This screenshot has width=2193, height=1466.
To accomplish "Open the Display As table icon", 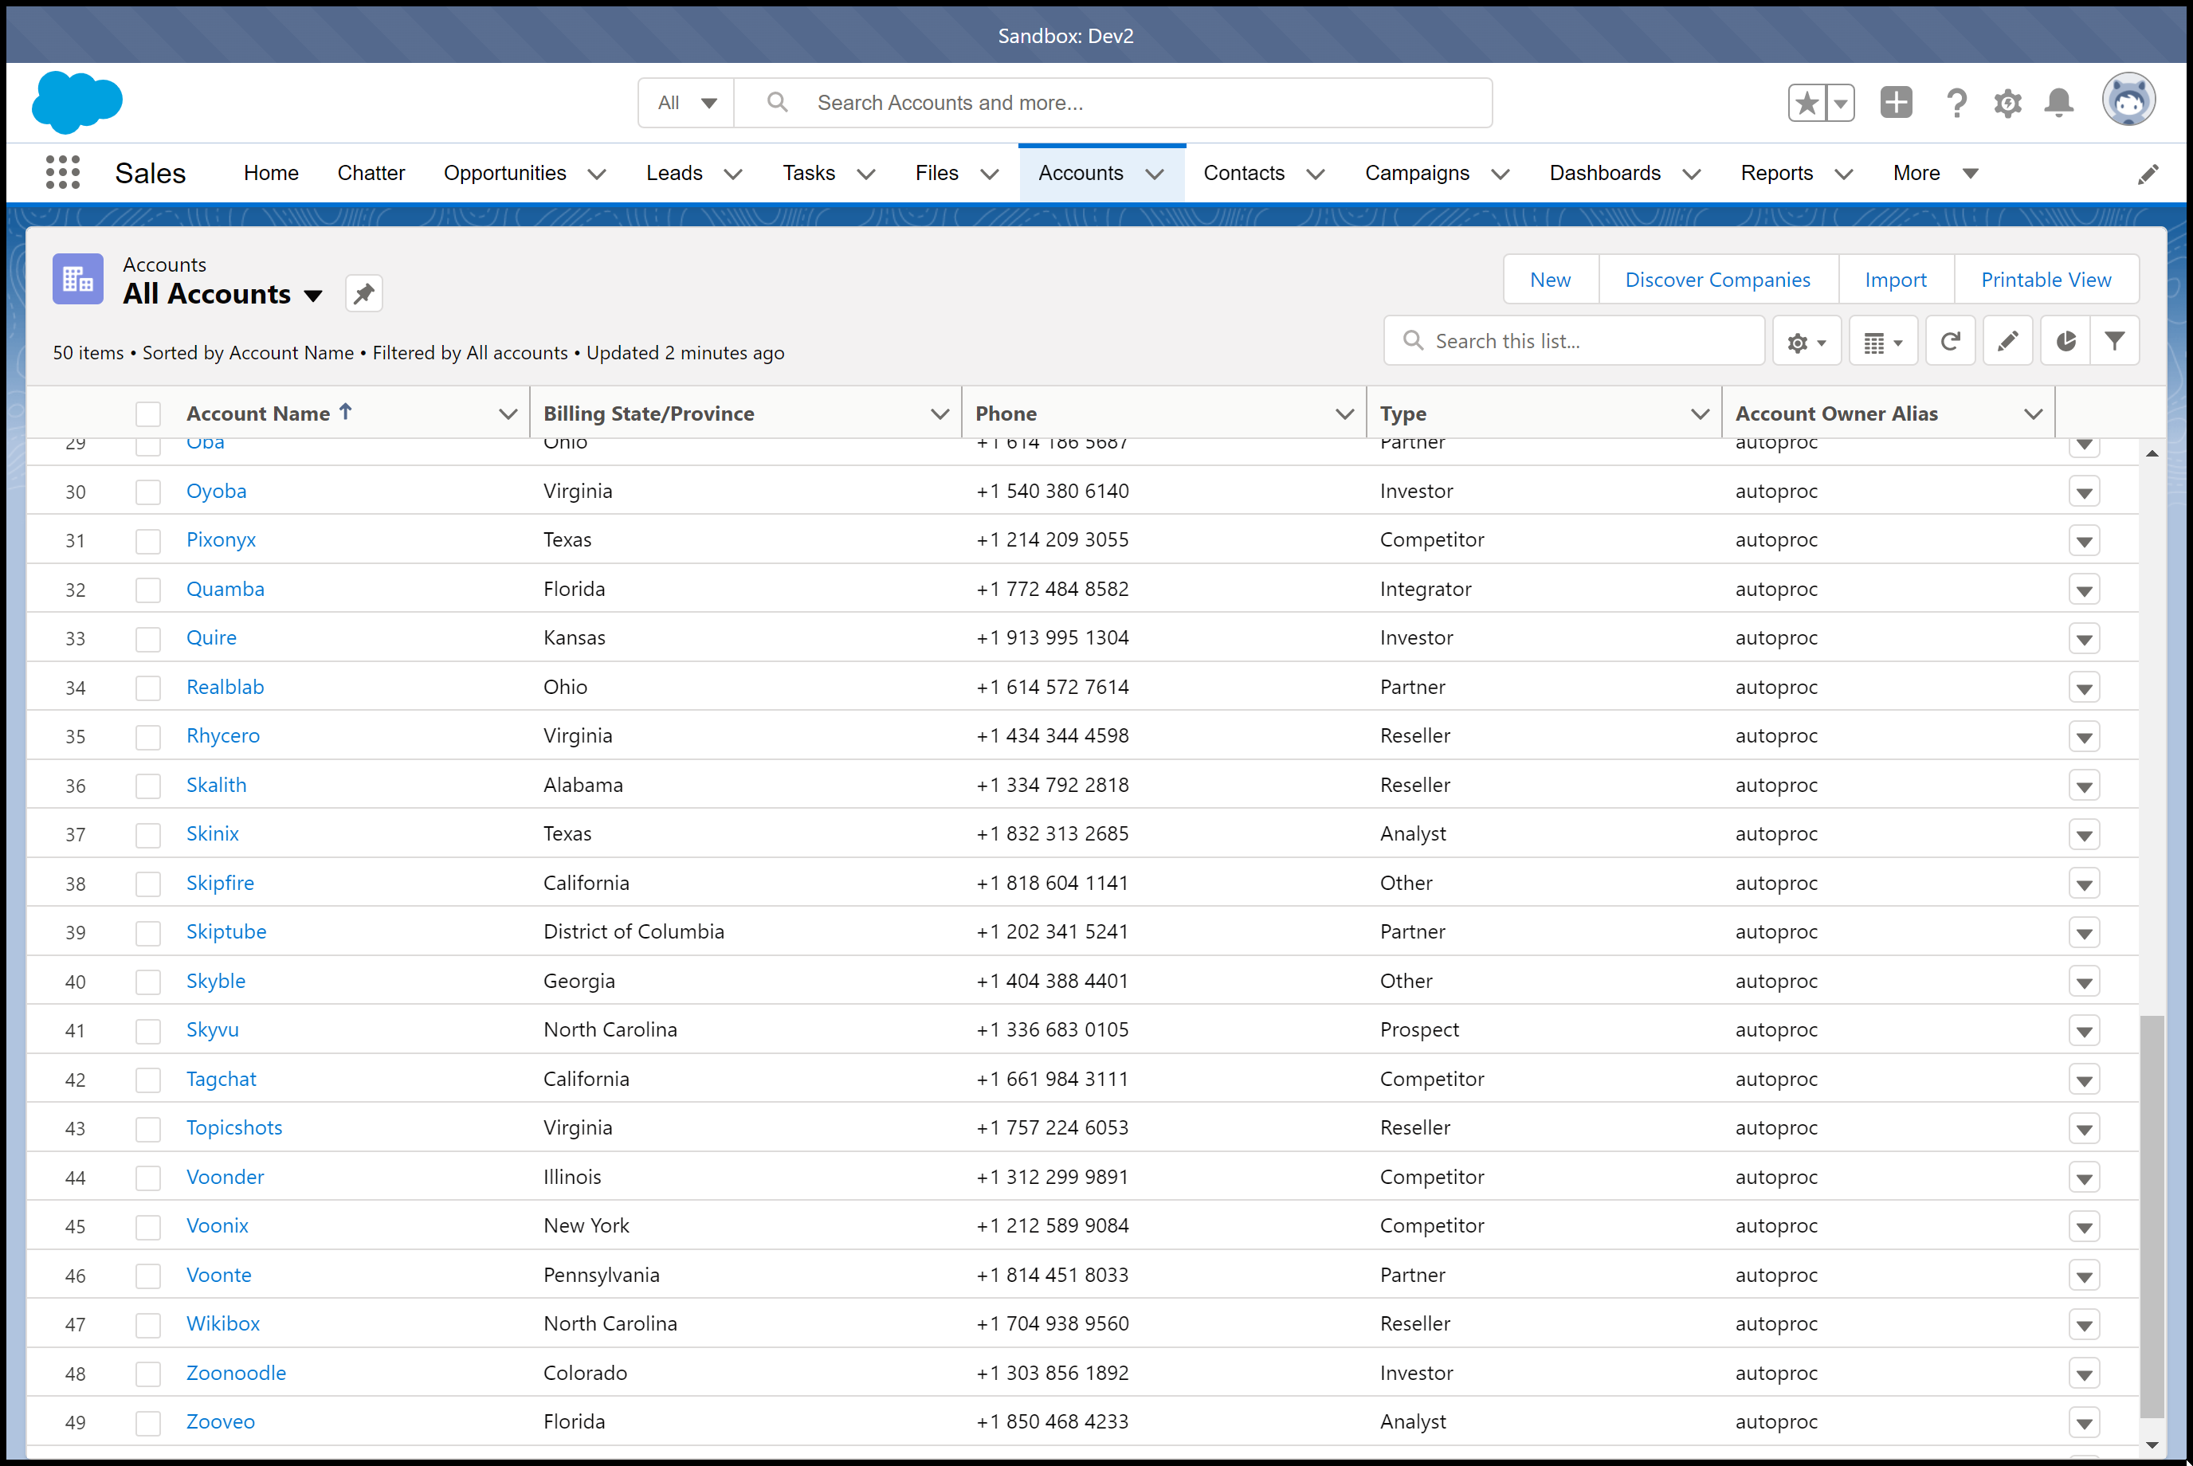I will 1882,342.
